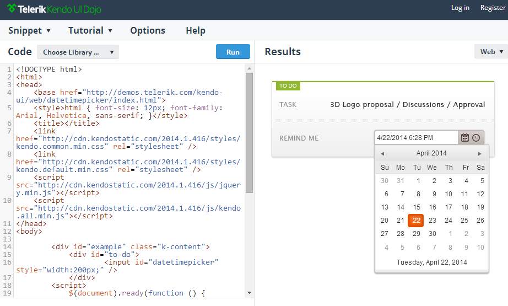Open the time picker clock icon
The image size is (508, 306).
point(476,138)
